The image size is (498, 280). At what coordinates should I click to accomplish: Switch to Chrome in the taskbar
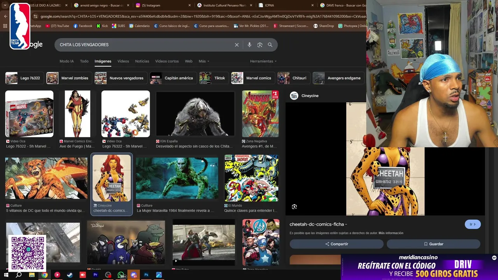[45, 275]
